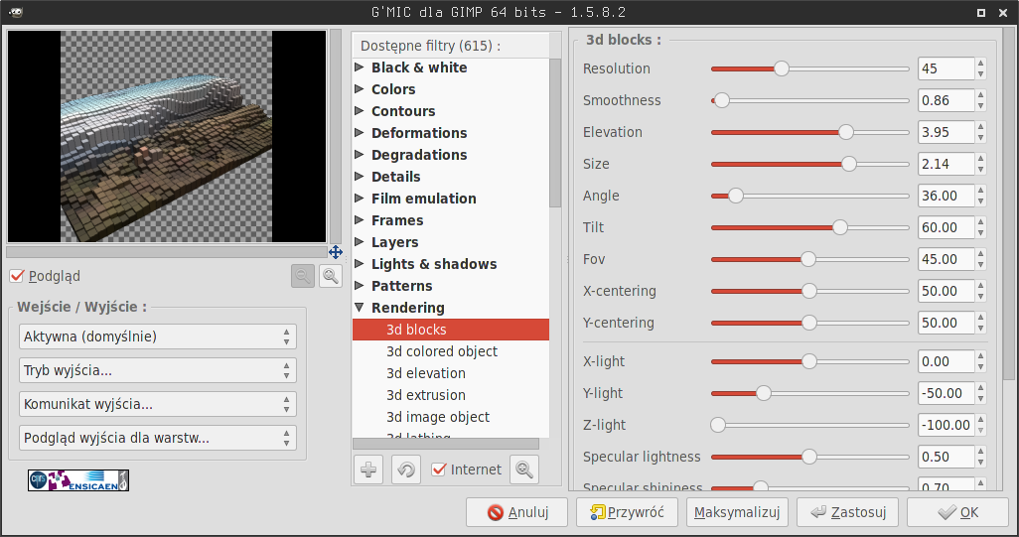Click the zoom in preview icon
This screenshot has width=1019, height=537.
point(331,276)
